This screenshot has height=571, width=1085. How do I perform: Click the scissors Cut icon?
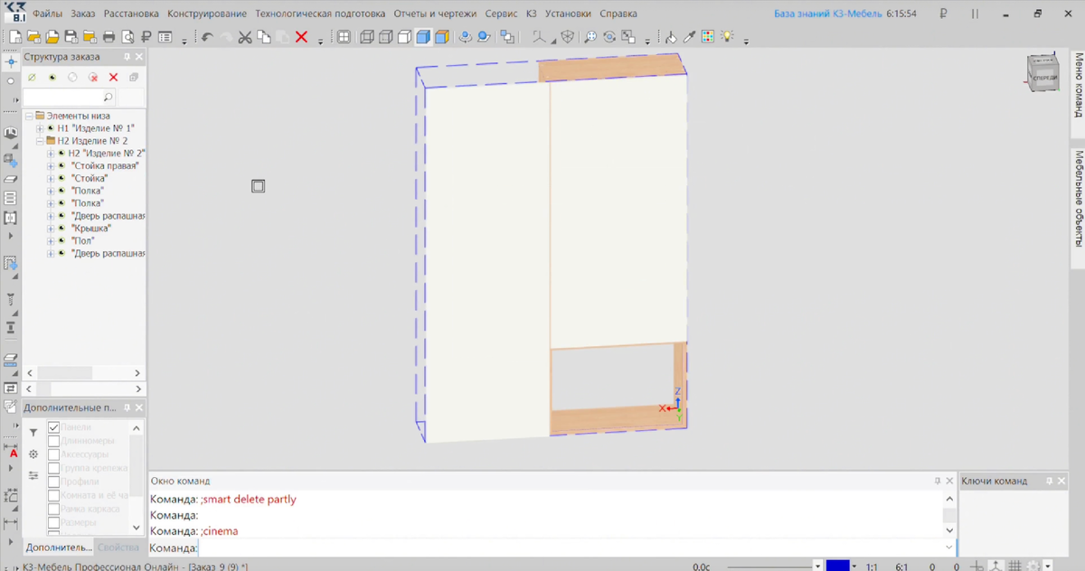244,37
